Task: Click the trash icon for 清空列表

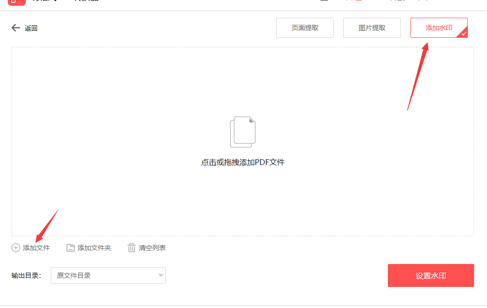Action: click(x=132, y=248)
